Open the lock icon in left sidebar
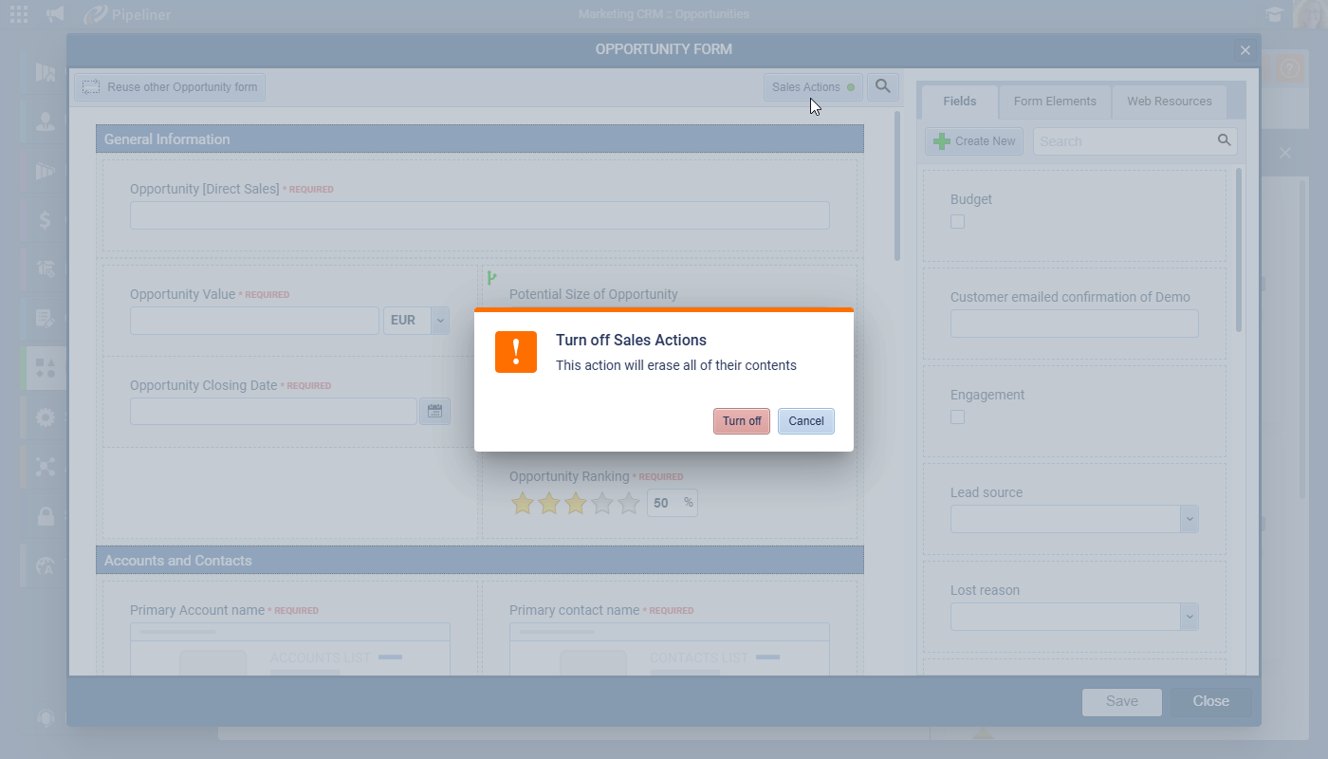The image size is (1328, 759). click(x=45, y=516)
